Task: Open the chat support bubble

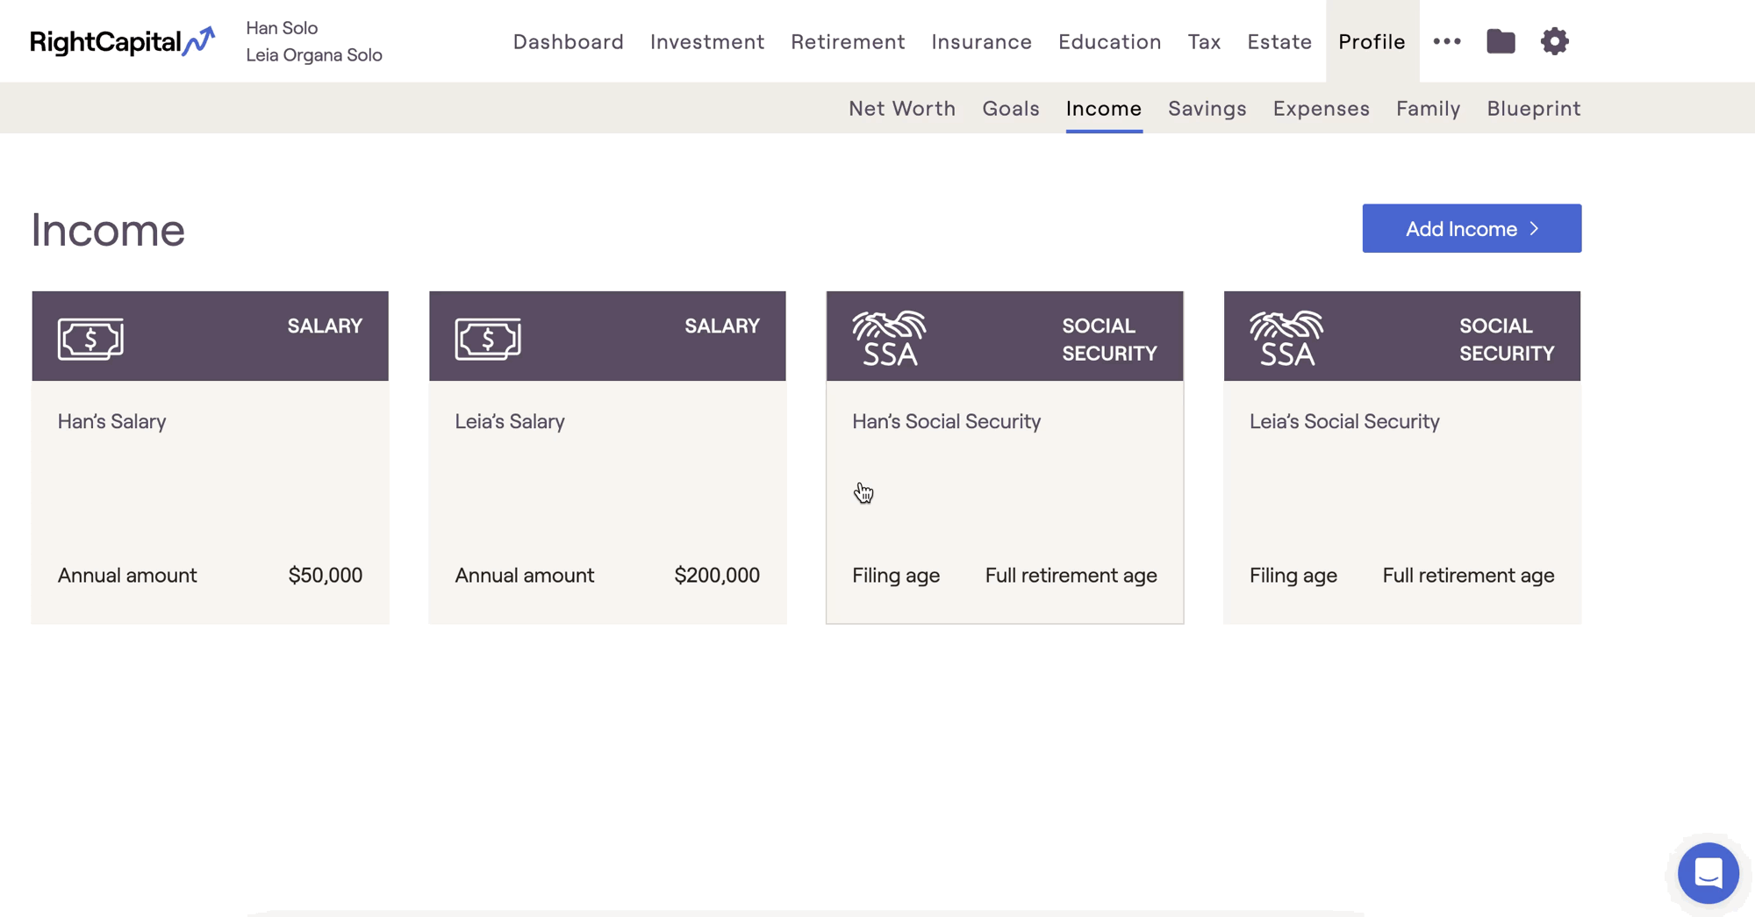Action: 1708,873
